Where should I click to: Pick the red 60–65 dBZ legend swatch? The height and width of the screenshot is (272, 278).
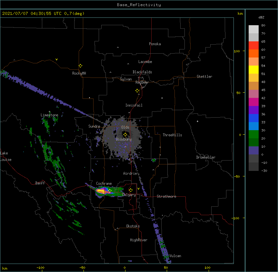click(x=253, y=45)
